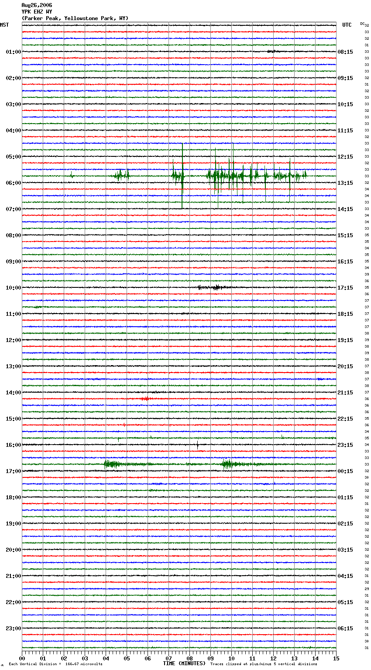Select the 22:15 UTC time label

345,419
